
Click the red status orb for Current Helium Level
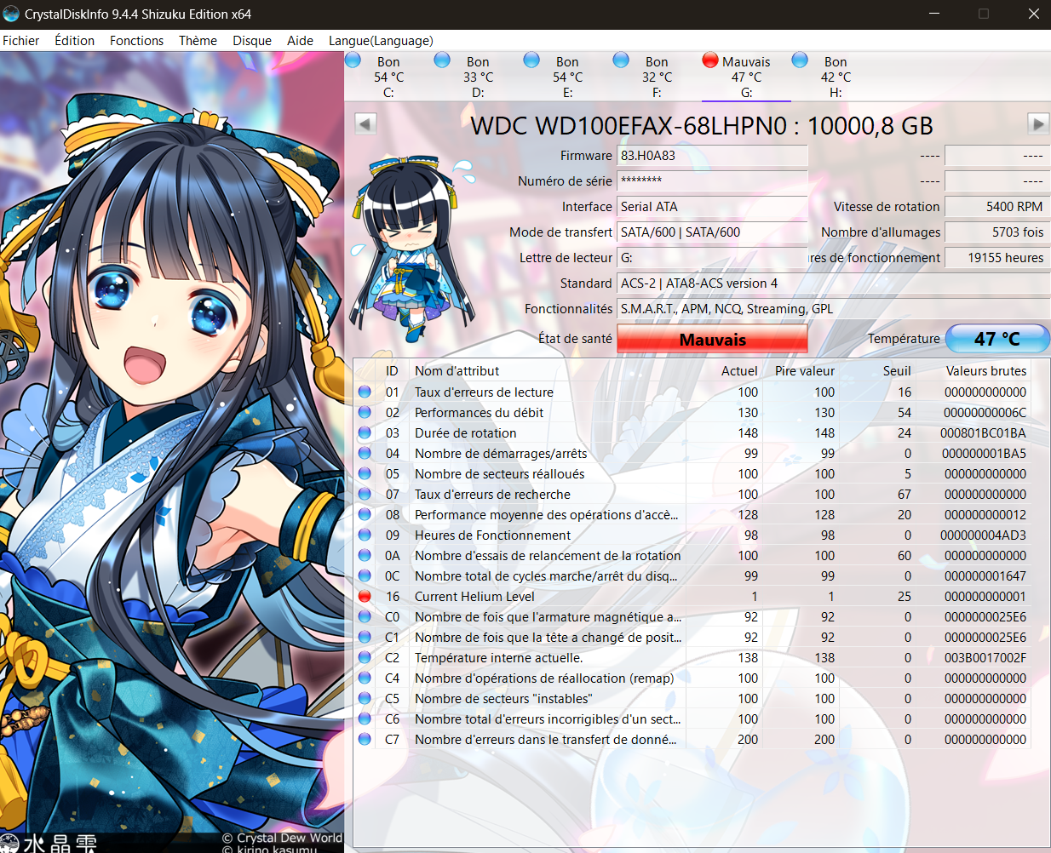[x=365, y=597]
